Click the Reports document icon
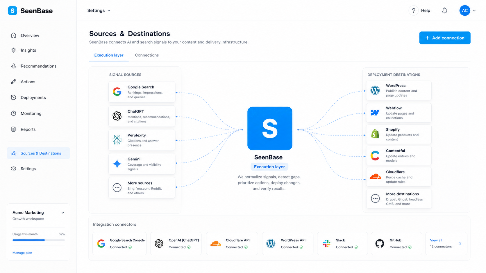 pyautogui.click(x=14, y=129)
